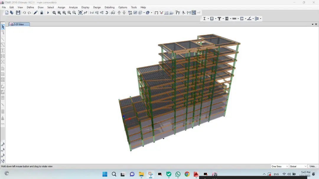Click the Save model icon

point(18,13)
